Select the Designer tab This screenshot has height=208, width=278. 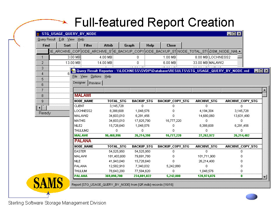[x=79, y=83]
